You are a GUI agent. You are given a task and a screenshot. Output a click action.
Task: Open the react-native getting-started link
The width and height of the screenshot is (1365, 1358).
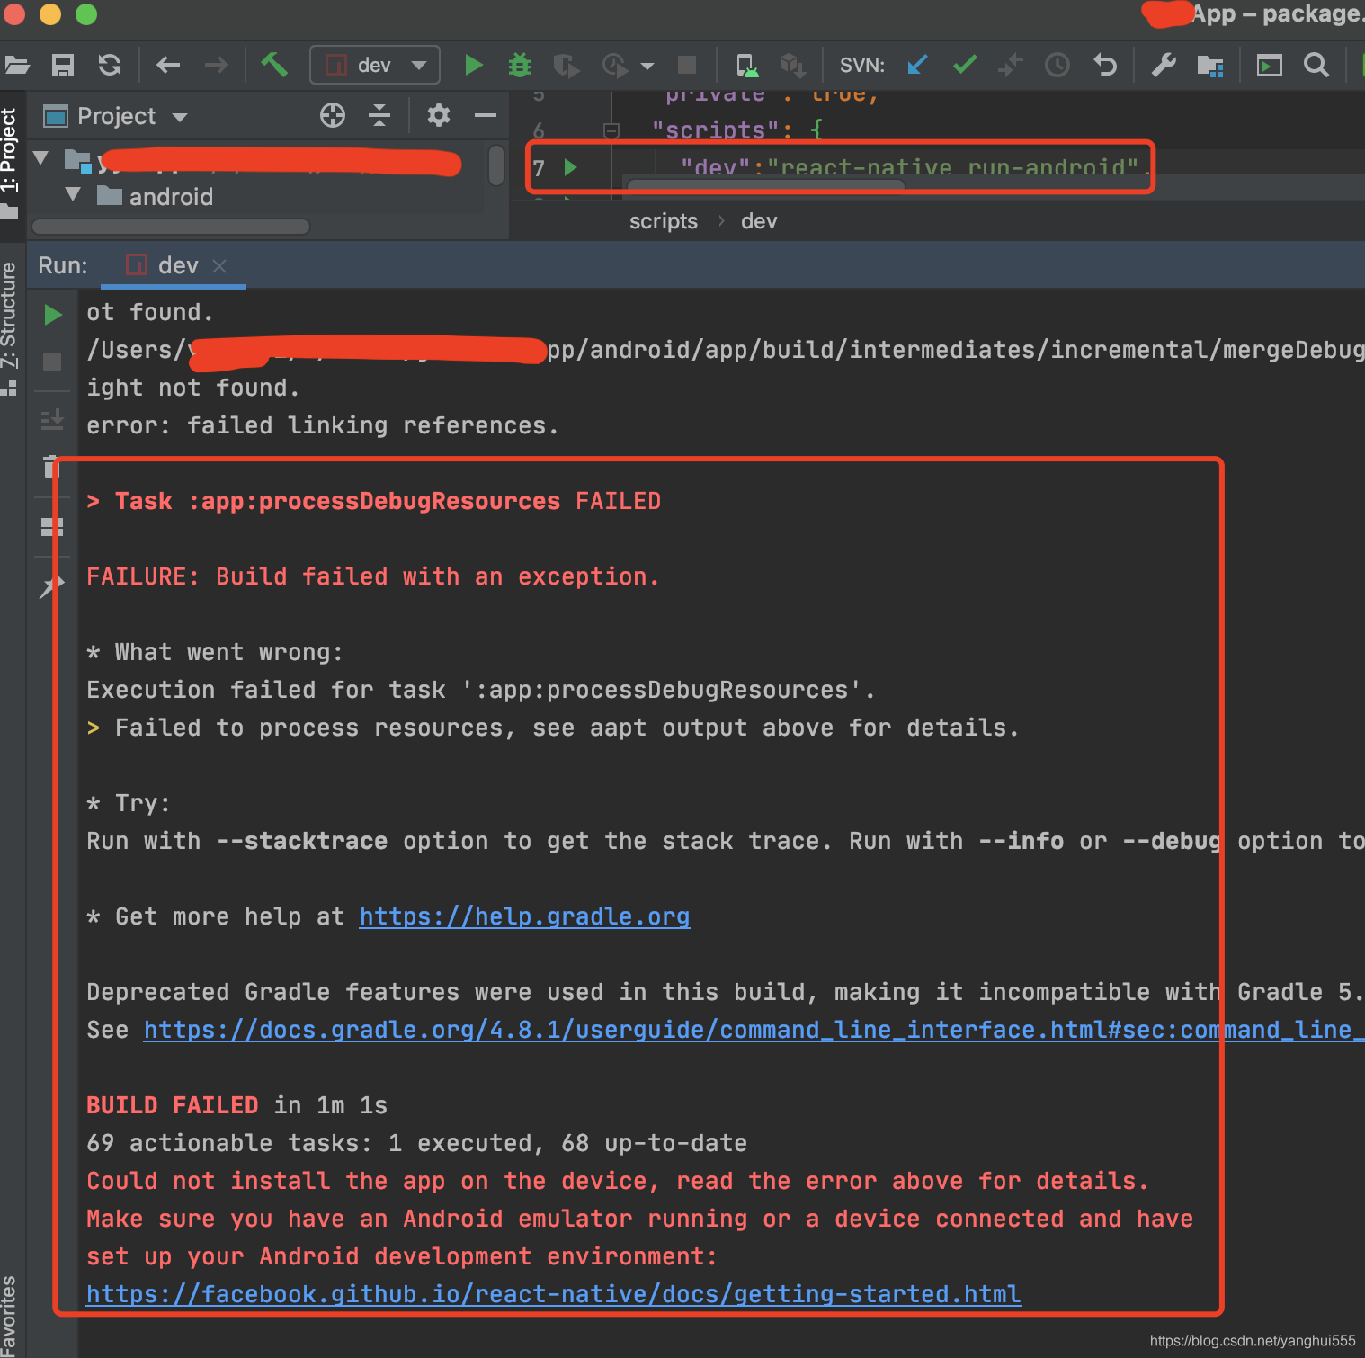(x=553, y=1294)
